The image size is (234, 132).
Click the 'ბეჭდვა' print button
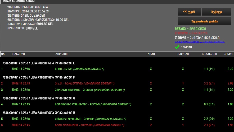217,12
